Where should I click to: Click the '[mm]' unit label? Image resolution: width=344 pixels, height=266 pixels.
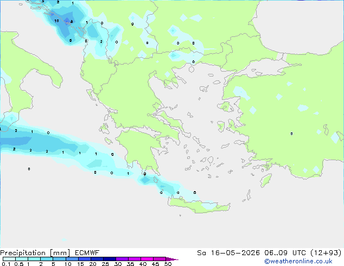click(x=60, y=253)
